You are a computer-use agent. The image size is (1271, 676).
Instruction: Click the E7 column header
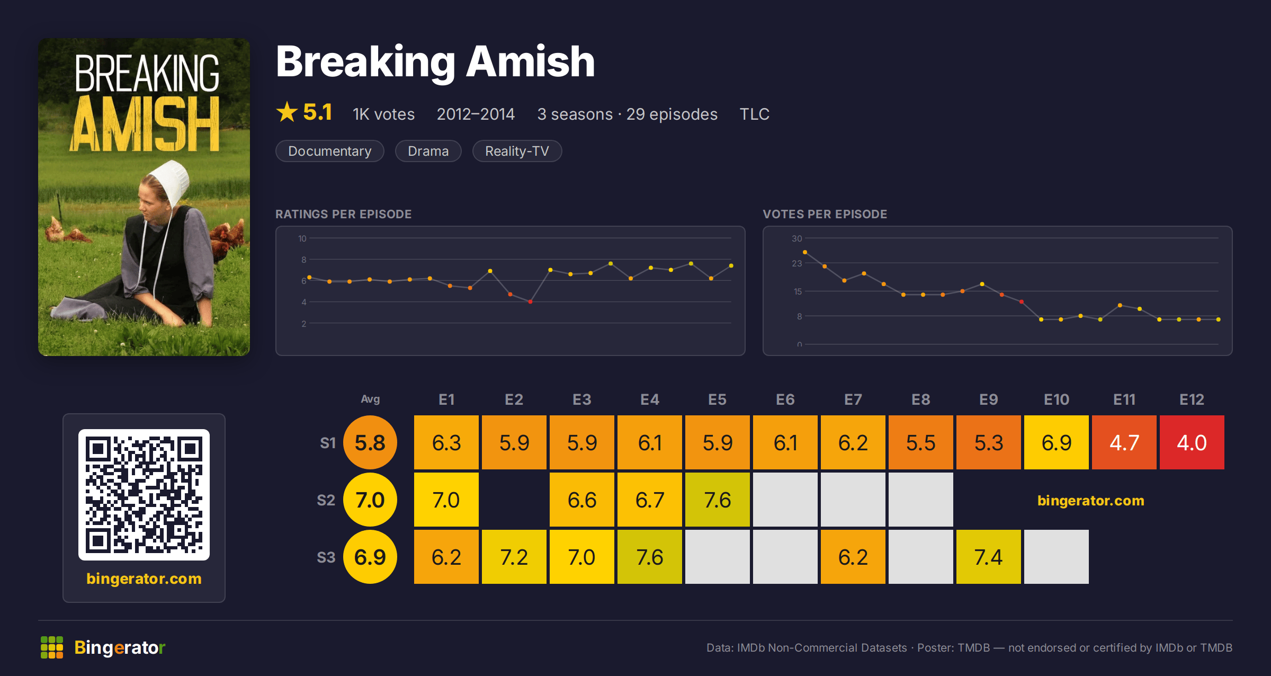click(853, 399)
